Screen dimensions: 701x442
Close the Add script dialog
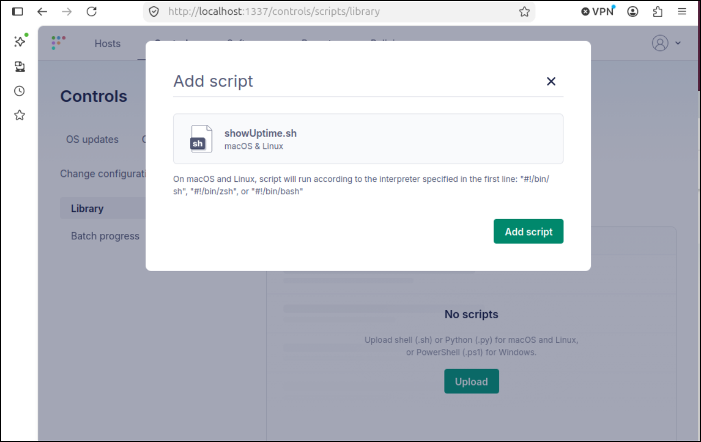pos(551,81)
